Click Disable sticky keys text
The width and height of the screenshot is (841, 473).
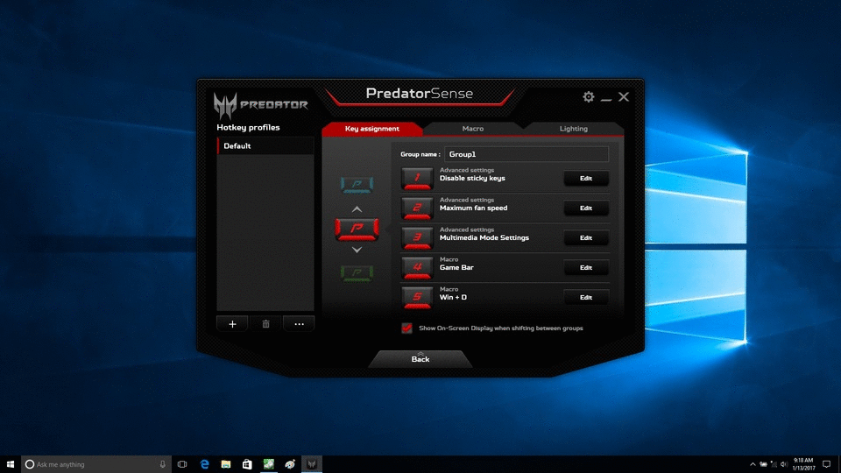(472, 178)
